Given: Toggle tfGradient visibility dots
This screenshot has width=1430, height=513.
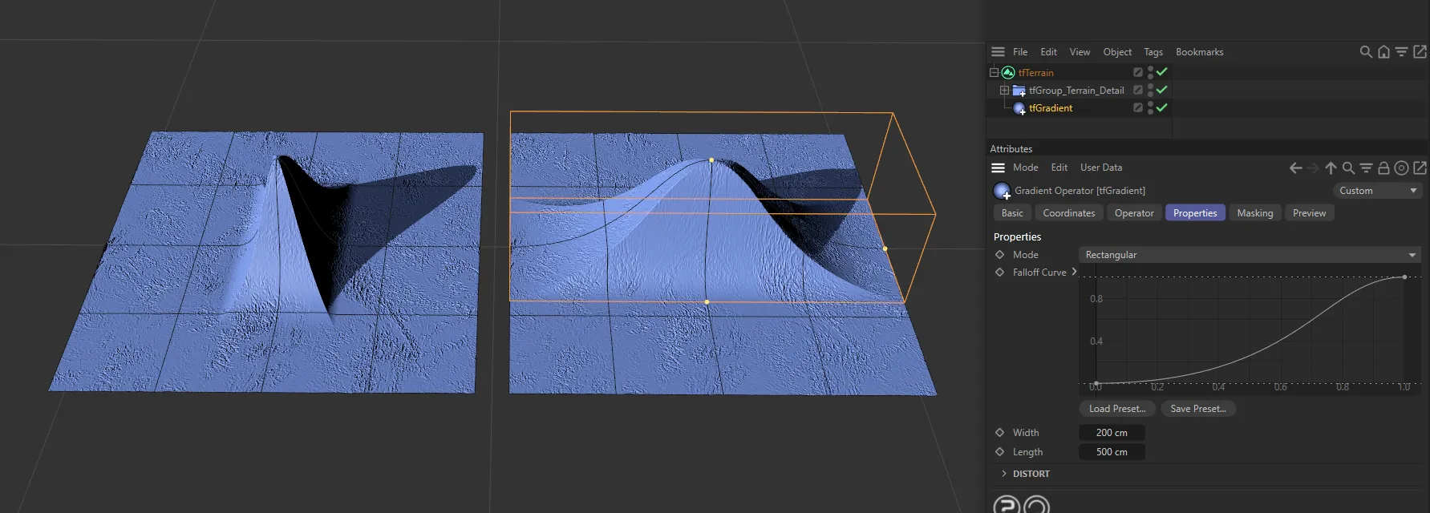Looking at the screenshot, I should coord(1150,107).
